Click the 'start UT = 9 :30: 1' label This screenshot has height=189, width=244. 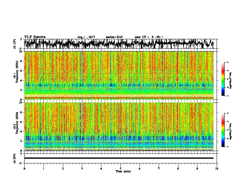(149, 37)
